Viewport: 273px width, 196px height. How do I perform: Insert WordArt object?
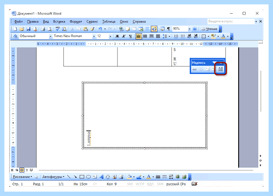(101, 177)
